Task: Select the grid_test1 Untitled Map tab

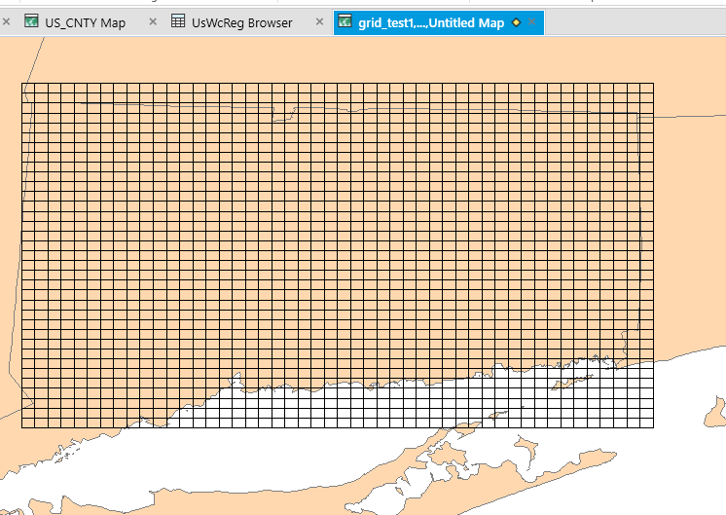Action: click(x=430, y=22)
